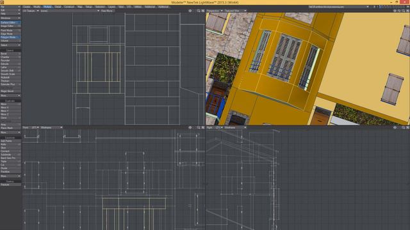Switch to the Construct tab
Viewport: 410px width, 230px height.
69,7
